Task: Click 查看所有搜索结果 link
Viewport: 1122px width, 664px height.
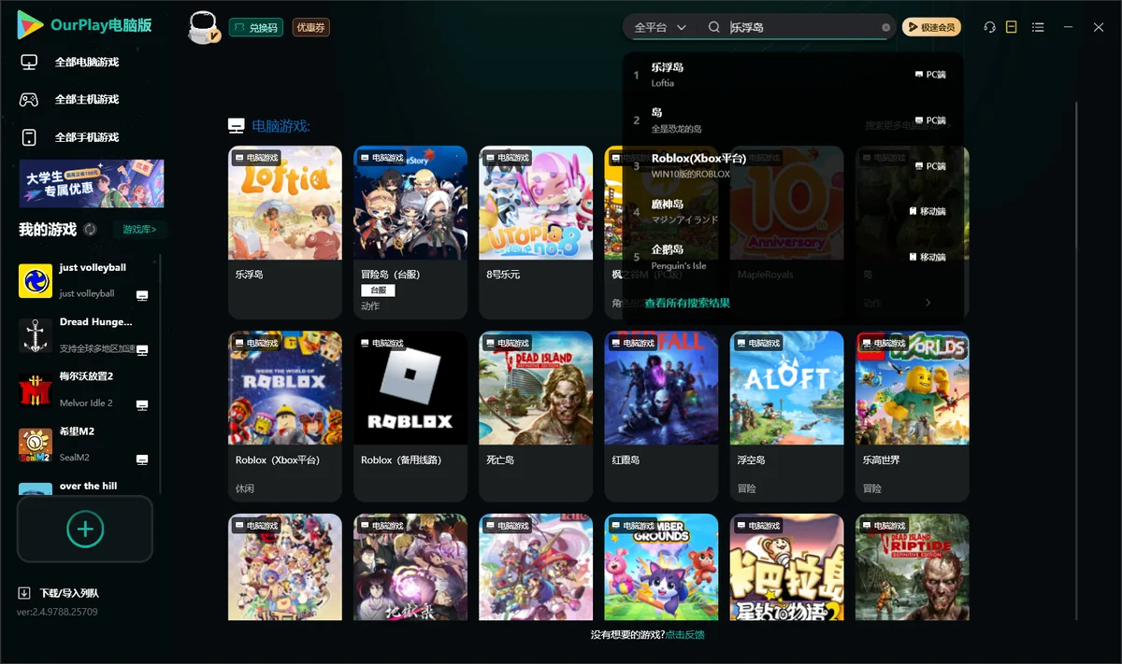Action: pyautogui.click(x=687, y=303)
